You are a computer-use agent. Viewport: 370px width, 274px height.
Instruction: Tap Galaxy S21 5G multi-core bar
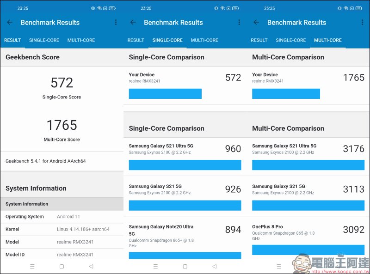coord(308,205)
